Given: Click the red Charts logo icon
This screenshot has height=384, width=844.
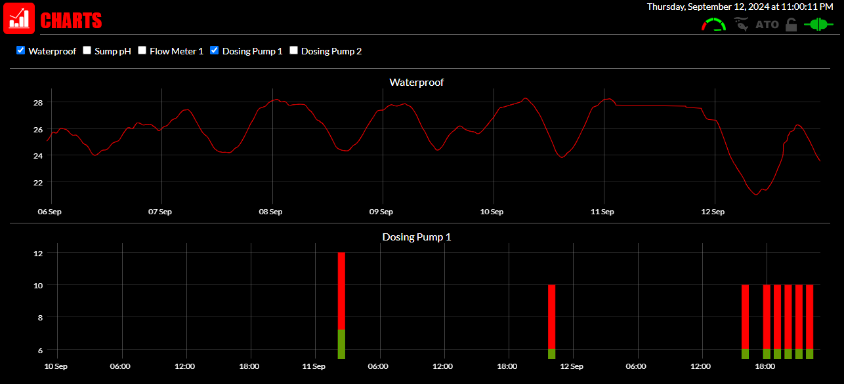Looking at the screenshot, I should pos(19,18).
